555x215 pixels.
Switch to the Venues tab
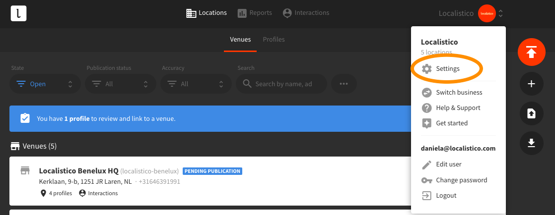[x=240, y=40]
